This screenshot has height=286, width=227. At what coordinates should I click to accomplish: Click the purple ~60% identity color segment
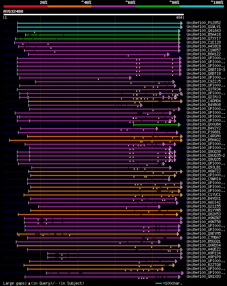click(x=113, y=6)
